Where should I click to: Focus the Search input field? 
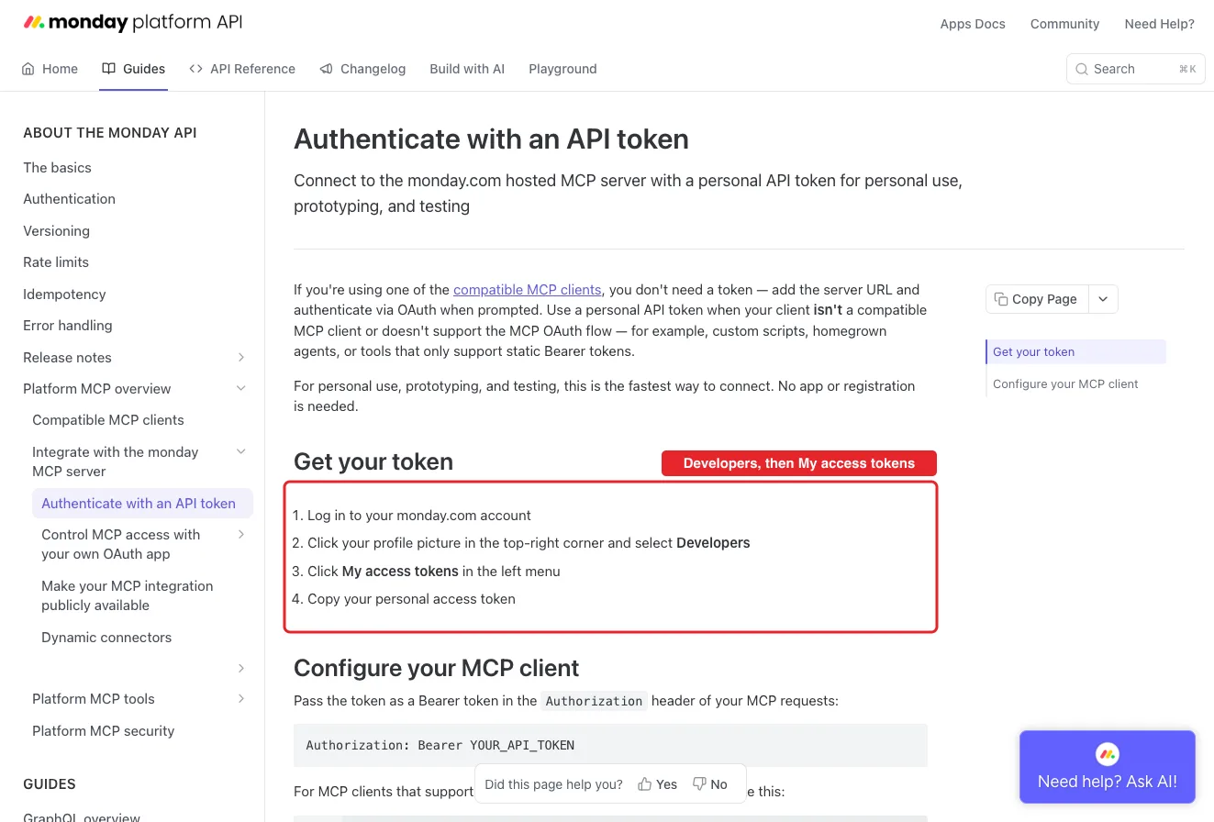click(1135, 69)
